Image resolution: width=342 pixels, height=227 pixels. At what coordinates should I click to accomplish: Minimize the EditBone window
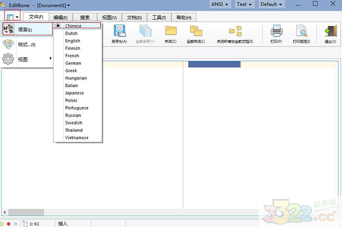[298, 4]
